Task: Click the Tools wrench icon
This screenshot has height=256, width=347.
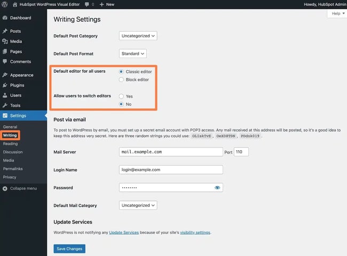Action: coord(5,105)
